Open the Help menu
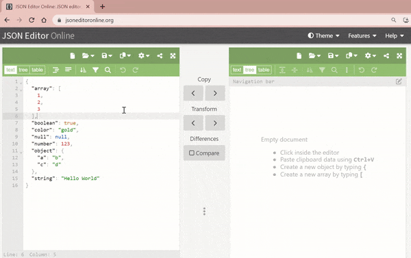This screenshot has height=258, width=411. pyautogui.click(x=395, y=36)
